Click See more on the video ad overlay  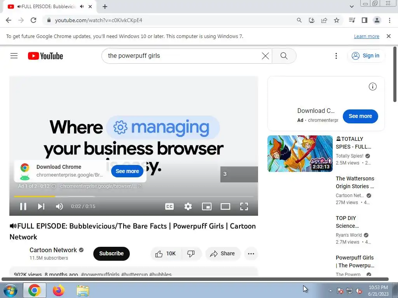pyautogui.click(x=127, y=171)
